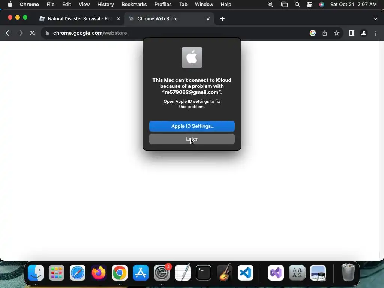Launch Visual Studio Code from the Dock
The image size is (384, 288).
coord(246,273)
